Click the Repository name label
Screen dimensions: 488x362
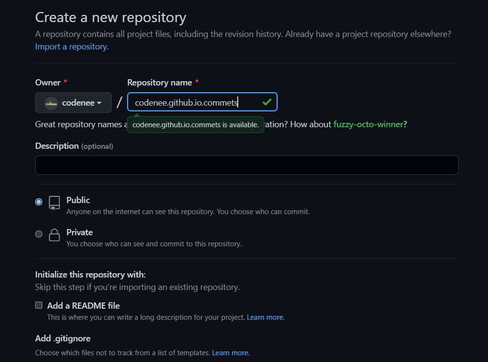click(x=159, y=83)
